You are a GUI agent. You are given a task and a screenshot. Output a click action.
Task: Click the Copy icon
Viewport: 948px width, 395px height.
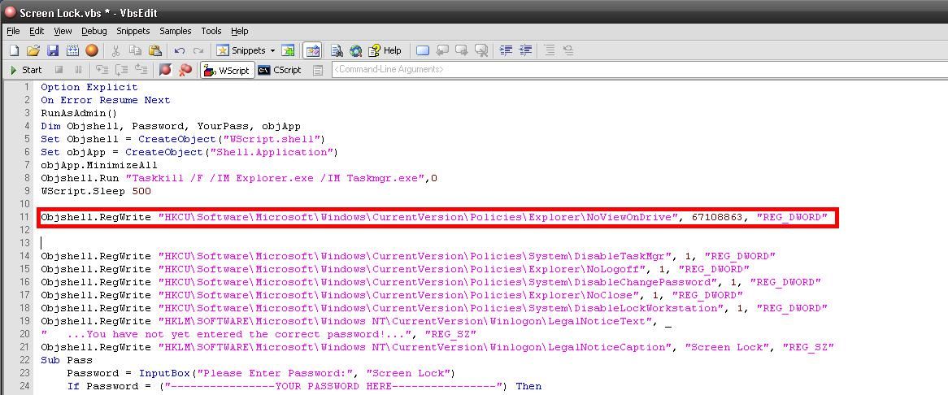point(136,50)
